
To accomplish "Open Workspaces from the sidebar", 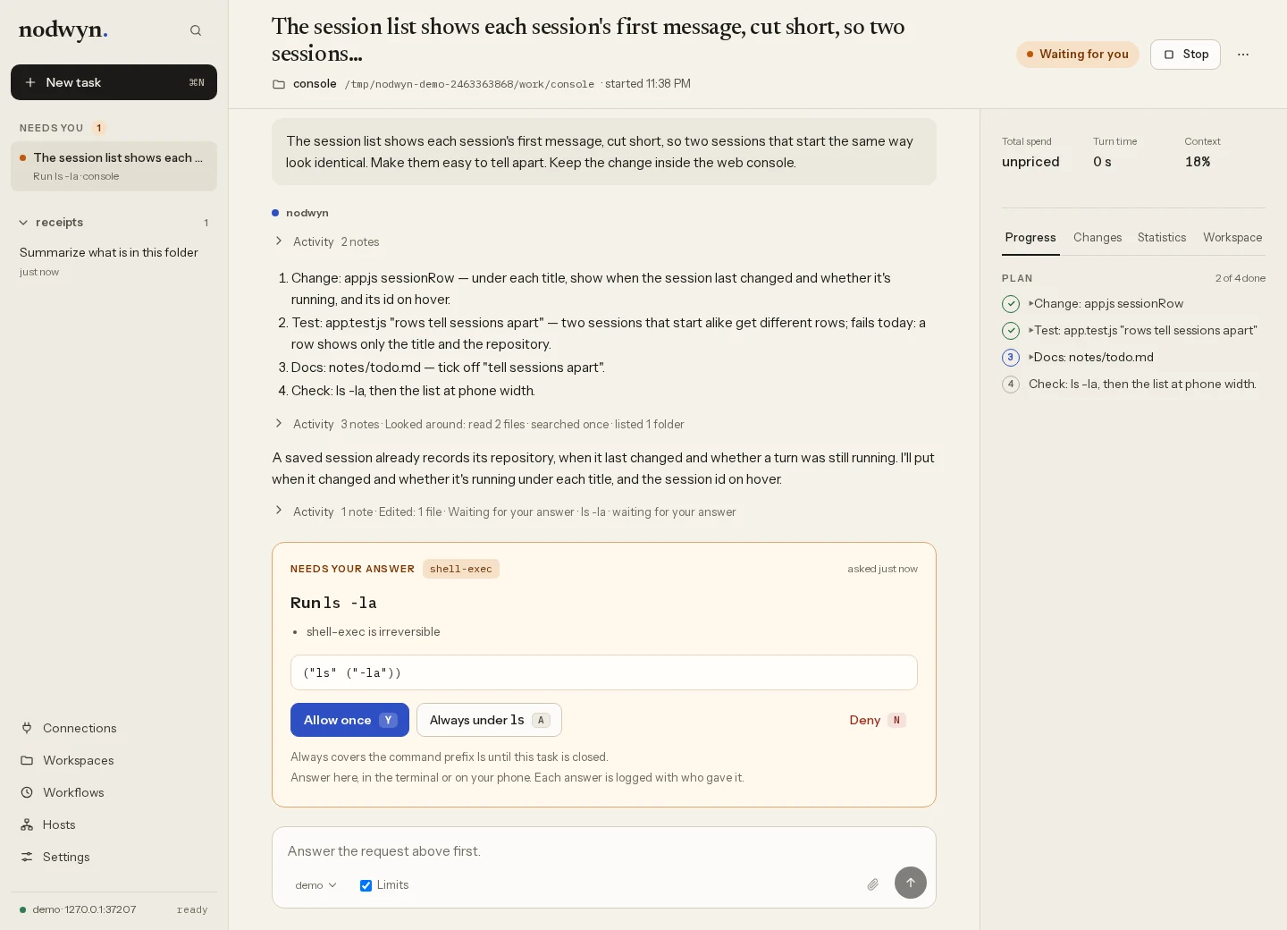I will [114, 760].
